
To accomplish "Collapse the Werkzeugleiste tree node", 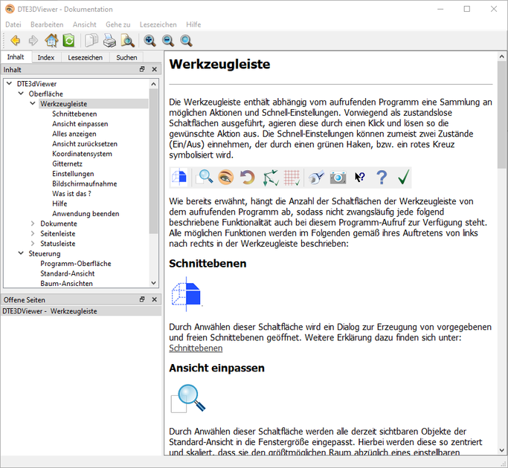I will (x=33, y=104).
